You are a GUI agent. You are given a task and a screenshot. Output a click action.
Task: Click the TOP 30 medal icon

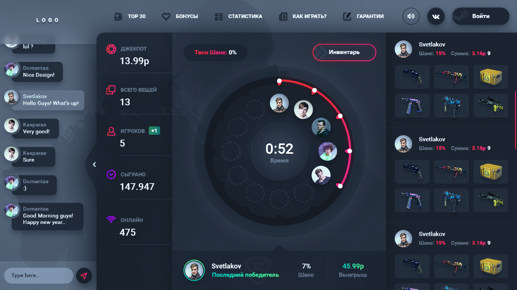[118, 16]
